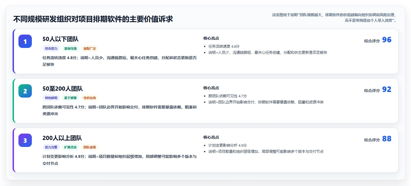Click the bullet 说明=团队边界开始影响交付

point(266,102)
